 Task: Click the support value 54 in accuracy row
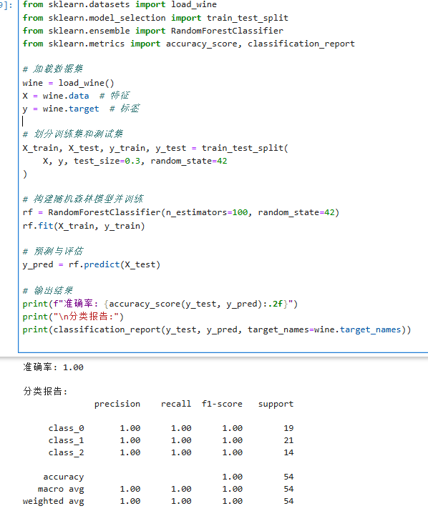pyautogui.click(x=288, y=477)
